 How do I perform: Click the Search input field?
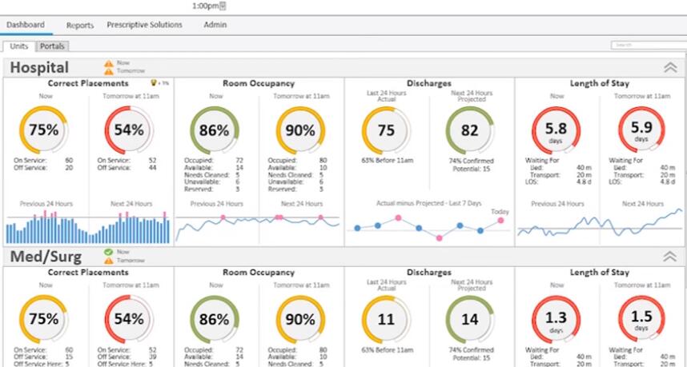tap(649, 45)
